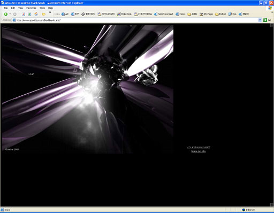
Task: Expand the Back button history dropdown arrow
Action: tap(10, 14)
